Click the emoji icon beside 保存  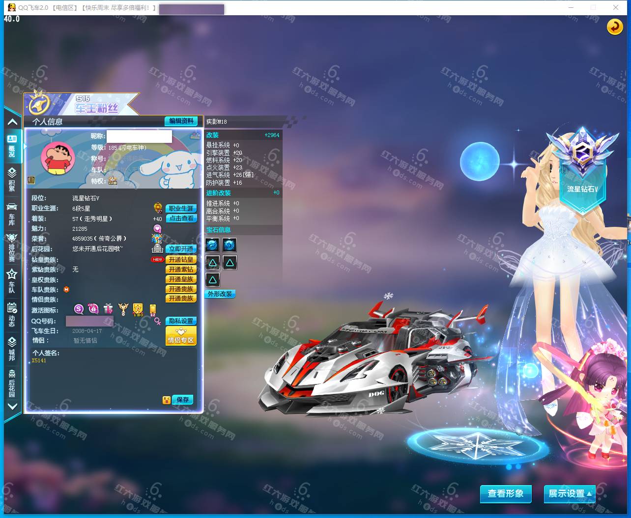(167, 400)
